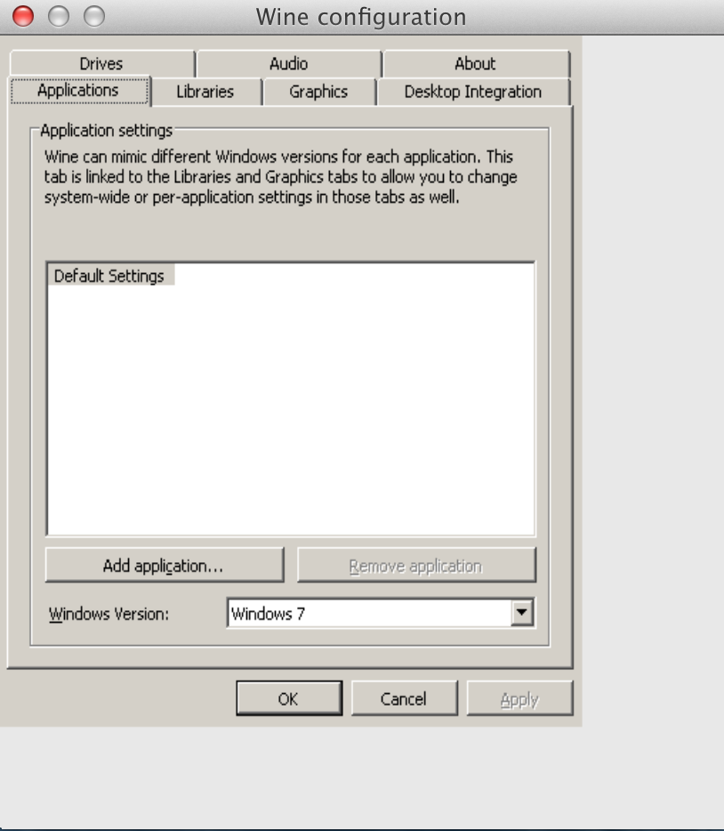Open the Audio tab

[288, 64]
